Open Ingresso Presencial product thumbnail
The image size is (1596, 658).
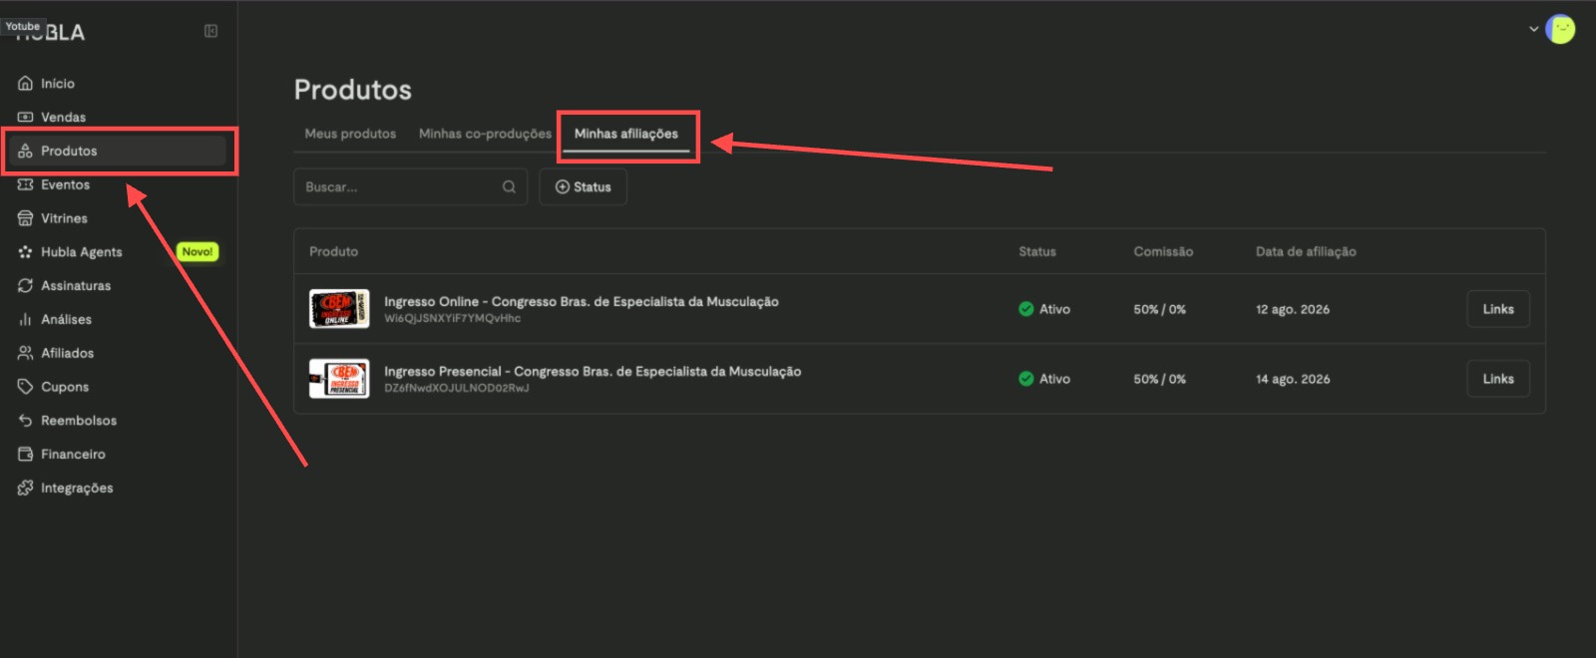coord(339,379)
